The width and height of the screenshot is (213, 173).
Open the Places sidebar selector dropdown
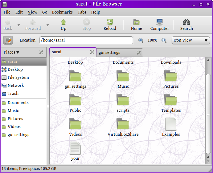coord(11,52)
